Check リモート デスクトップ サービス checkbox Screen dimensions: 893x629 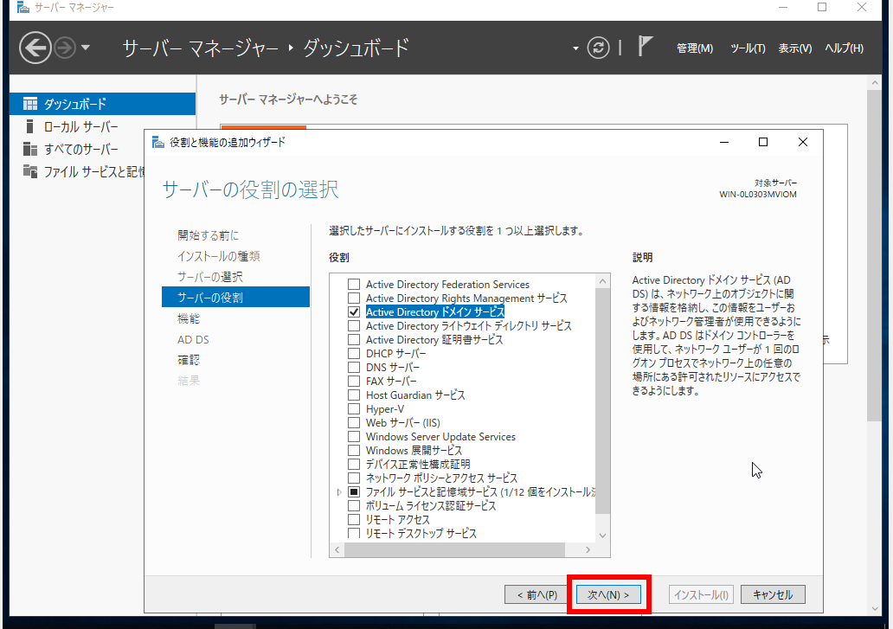pos(354,533)
